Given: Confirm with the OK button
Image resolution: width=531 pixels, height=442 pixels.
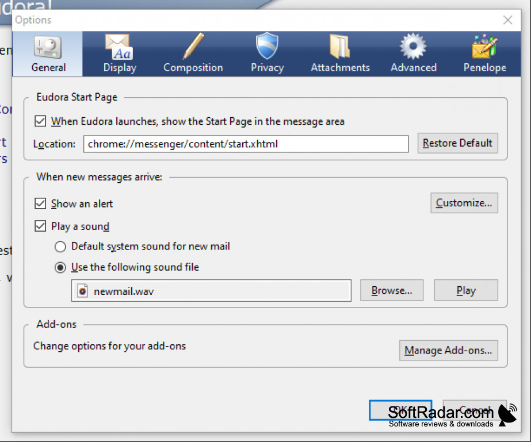Looking at the screenshot, I should click(x=400, y=410).
